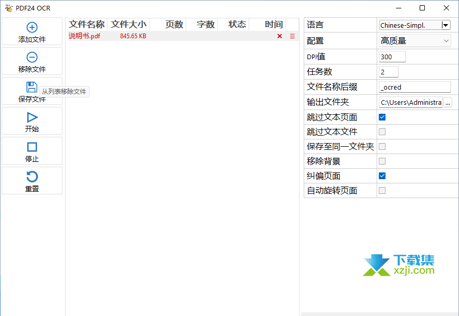Toggle 跳过文本页面 checkbox
This screenshot has height=316, width=459.
(382, 117)
